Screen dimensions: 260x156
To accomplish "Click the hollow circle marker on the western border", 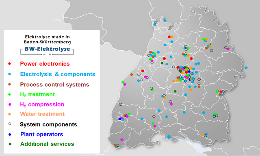I will (121, 105).
